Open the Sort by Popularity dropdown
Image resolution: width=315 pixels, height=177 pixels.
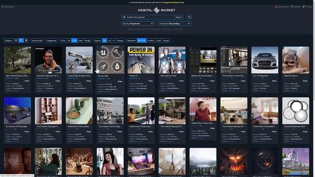coord(138,24)
